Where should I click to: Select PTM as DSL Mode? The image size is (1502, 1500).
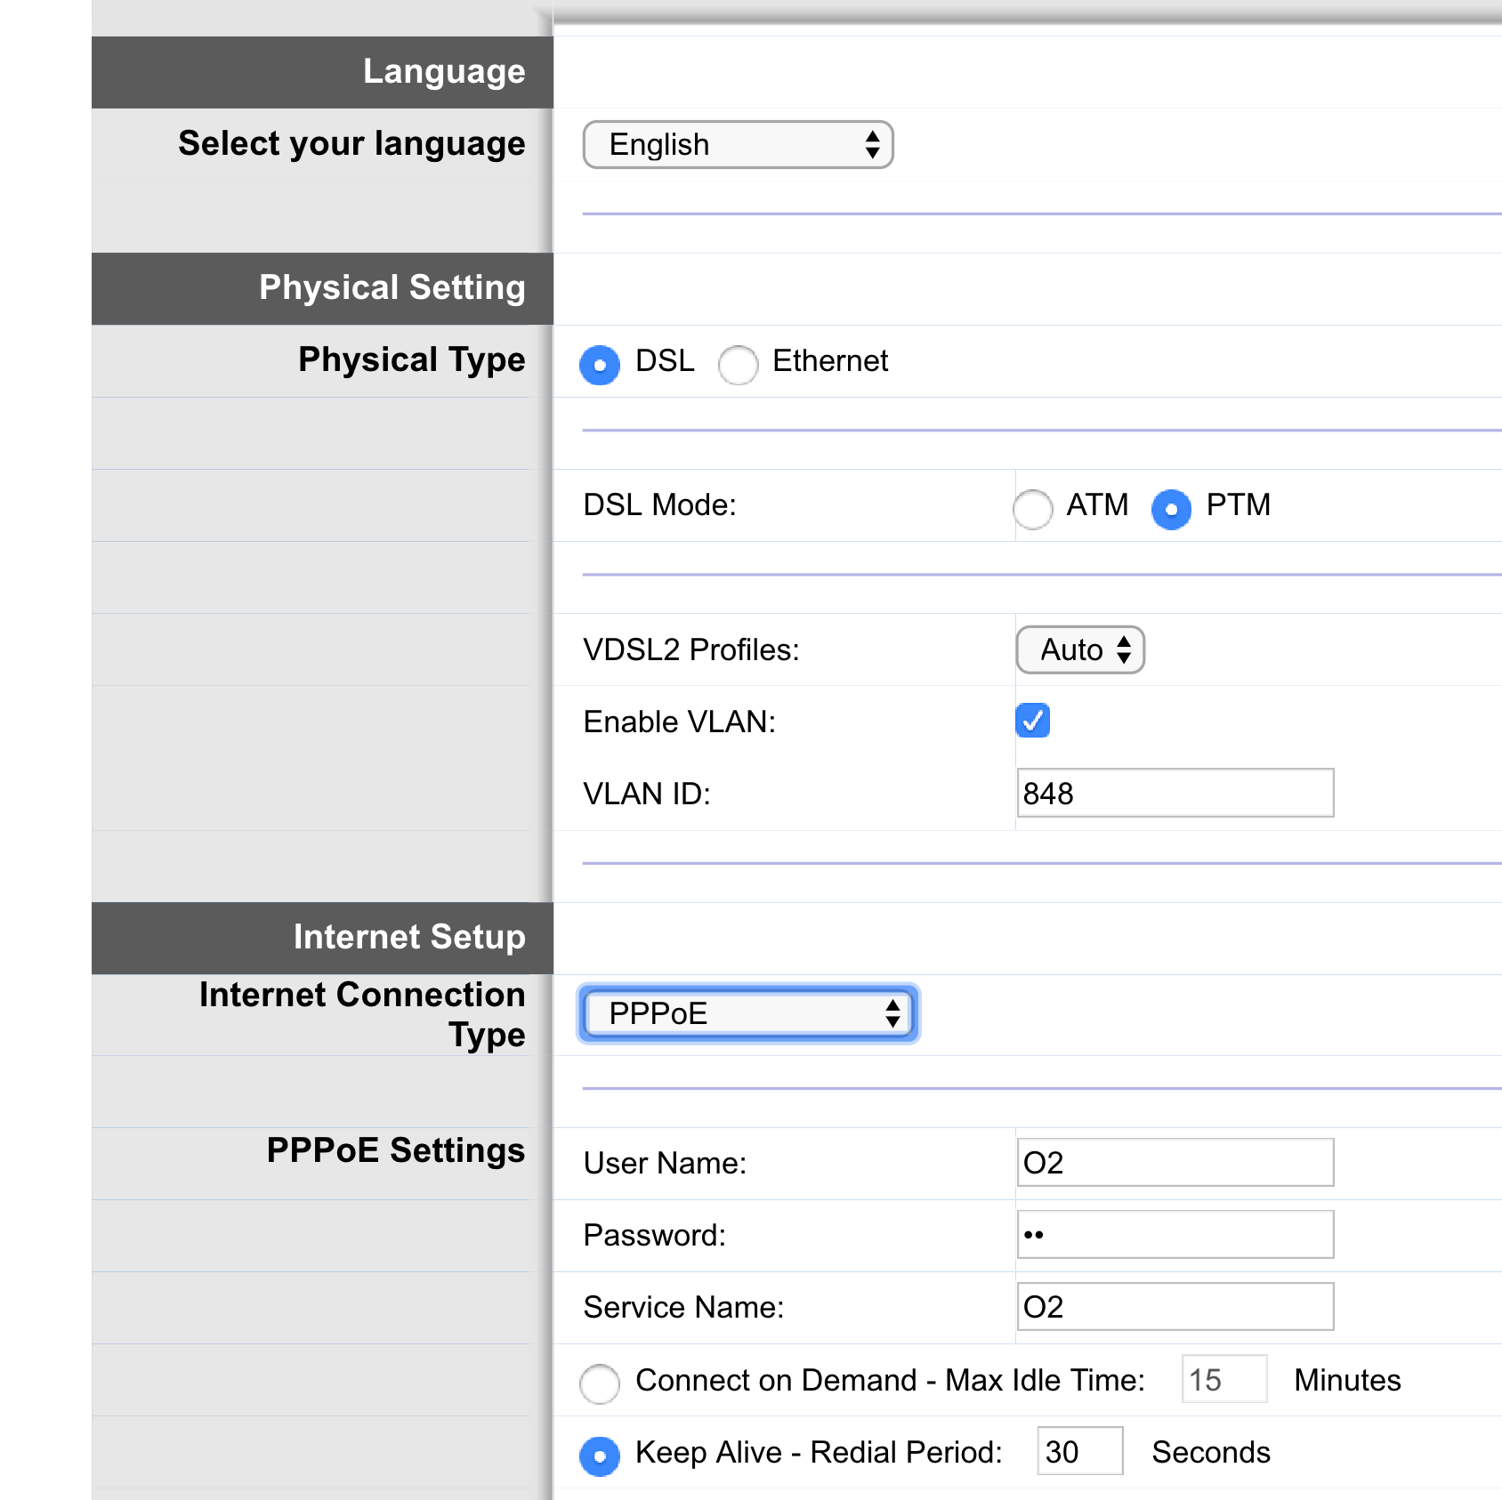(x=1170, y=510)
